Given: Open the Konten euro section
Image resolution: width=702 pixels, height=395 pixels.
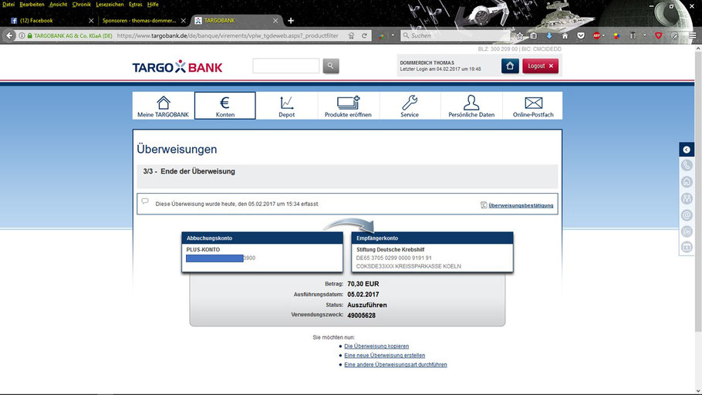Looking at the screenshot, I should (x=225, y=106).
